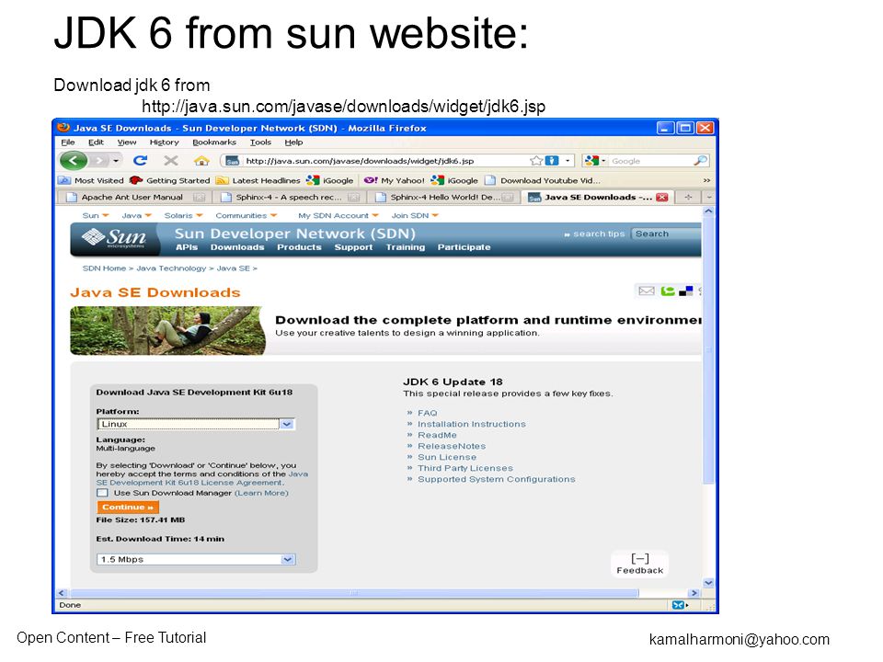Open the Latest Headlines feed bookmark
The width and height of the screenshot is (883, 662).
click(x=258, y=181)
